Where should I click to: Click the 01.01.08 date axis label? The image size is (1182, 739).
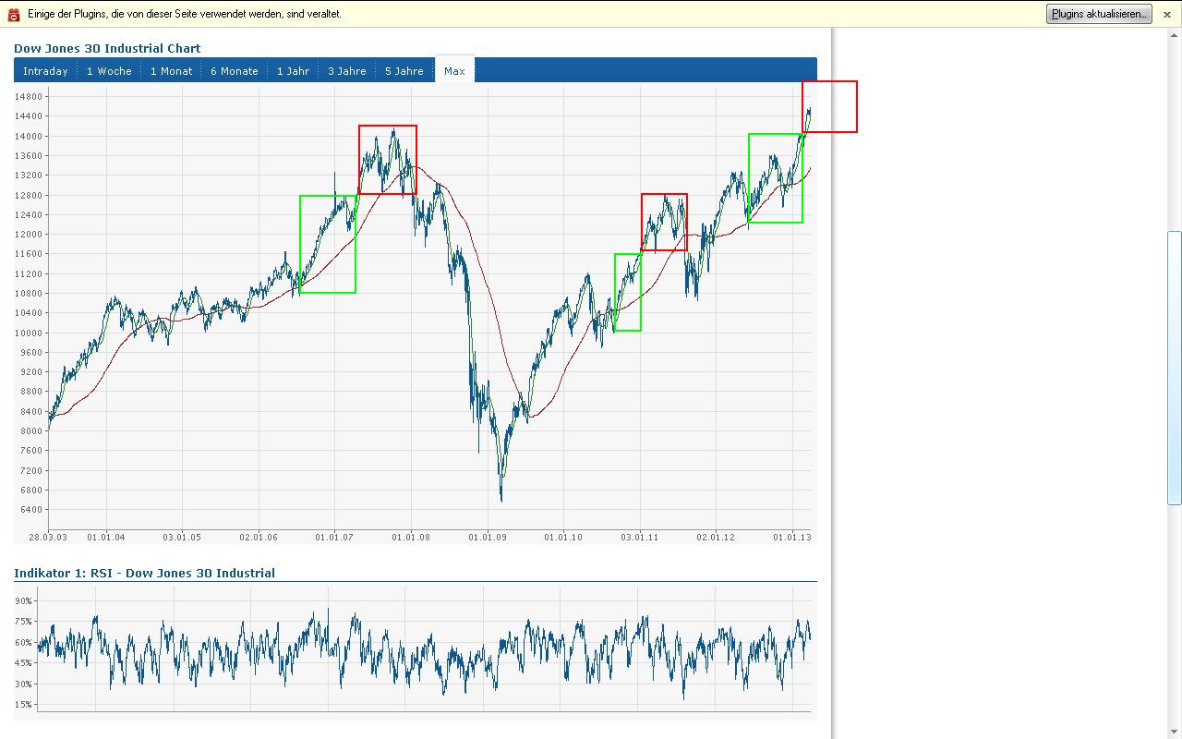tap(411, 537)
